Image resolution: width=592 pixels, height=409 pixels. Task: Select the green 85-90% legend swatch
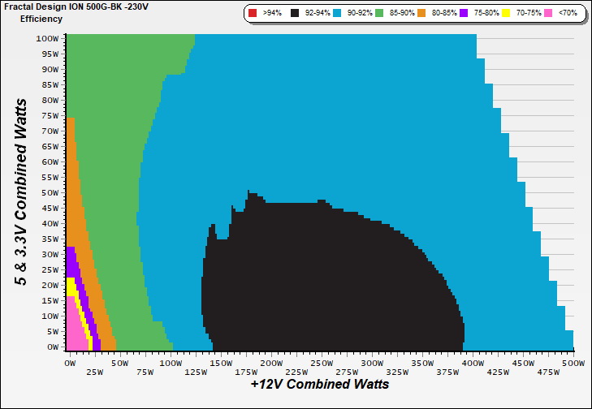tap(382, 14)
